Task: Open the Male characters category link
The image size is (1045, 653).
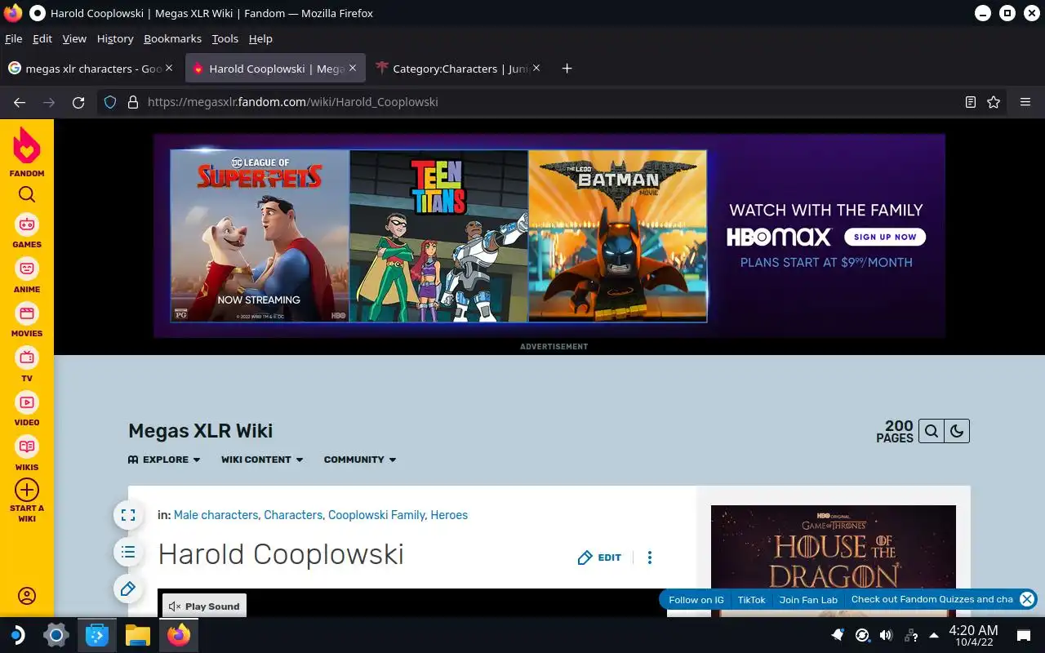Action: (216, 515)
